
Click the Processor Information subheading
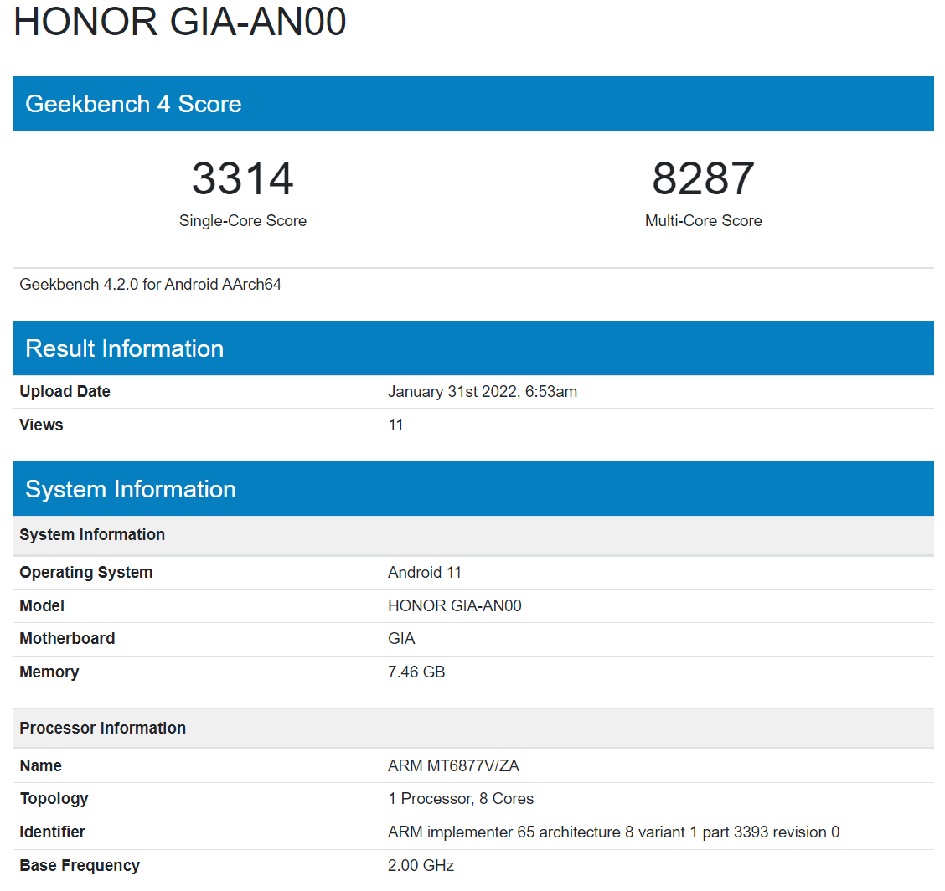click(102, 729)
